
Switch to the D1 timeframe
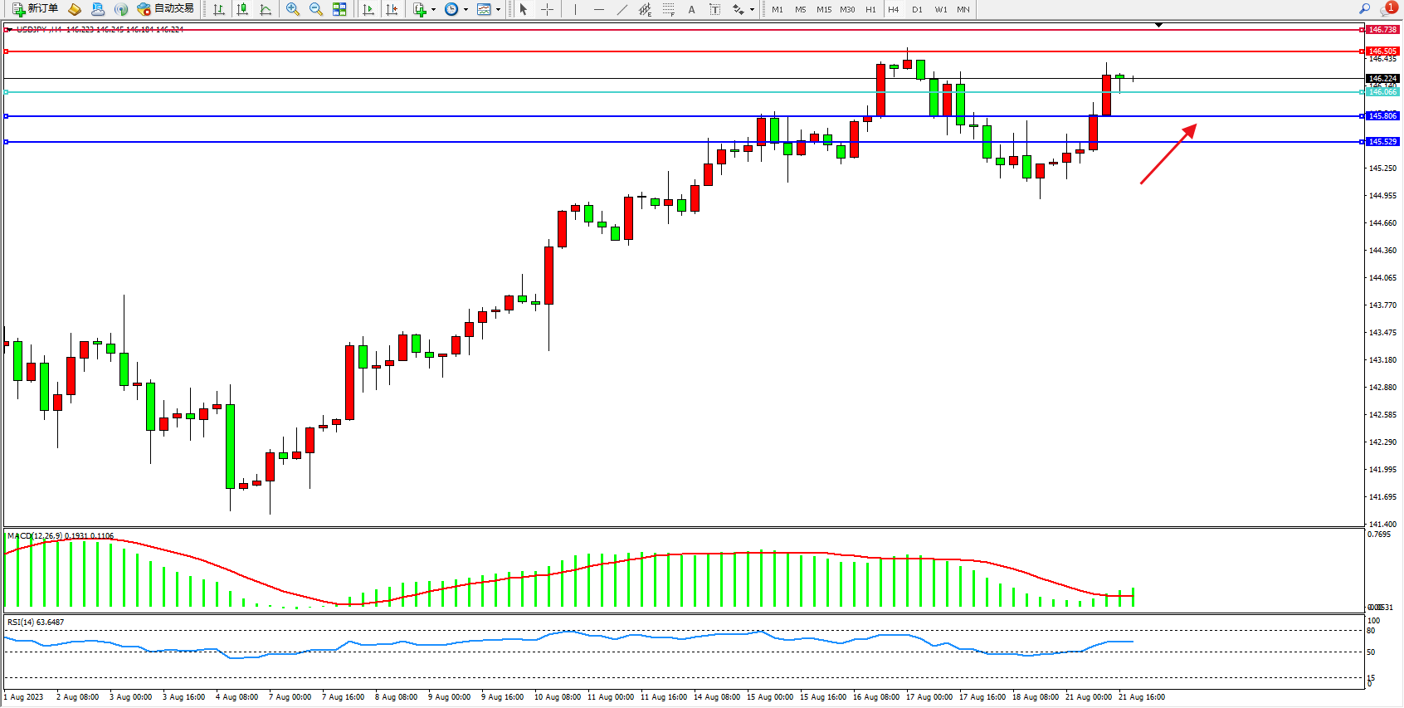(x=917, y=10)
